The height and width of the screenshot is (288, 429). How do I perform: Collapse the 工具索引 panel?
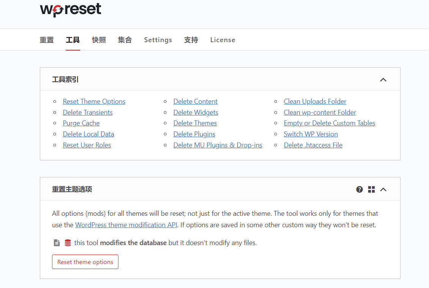point(383,80)
